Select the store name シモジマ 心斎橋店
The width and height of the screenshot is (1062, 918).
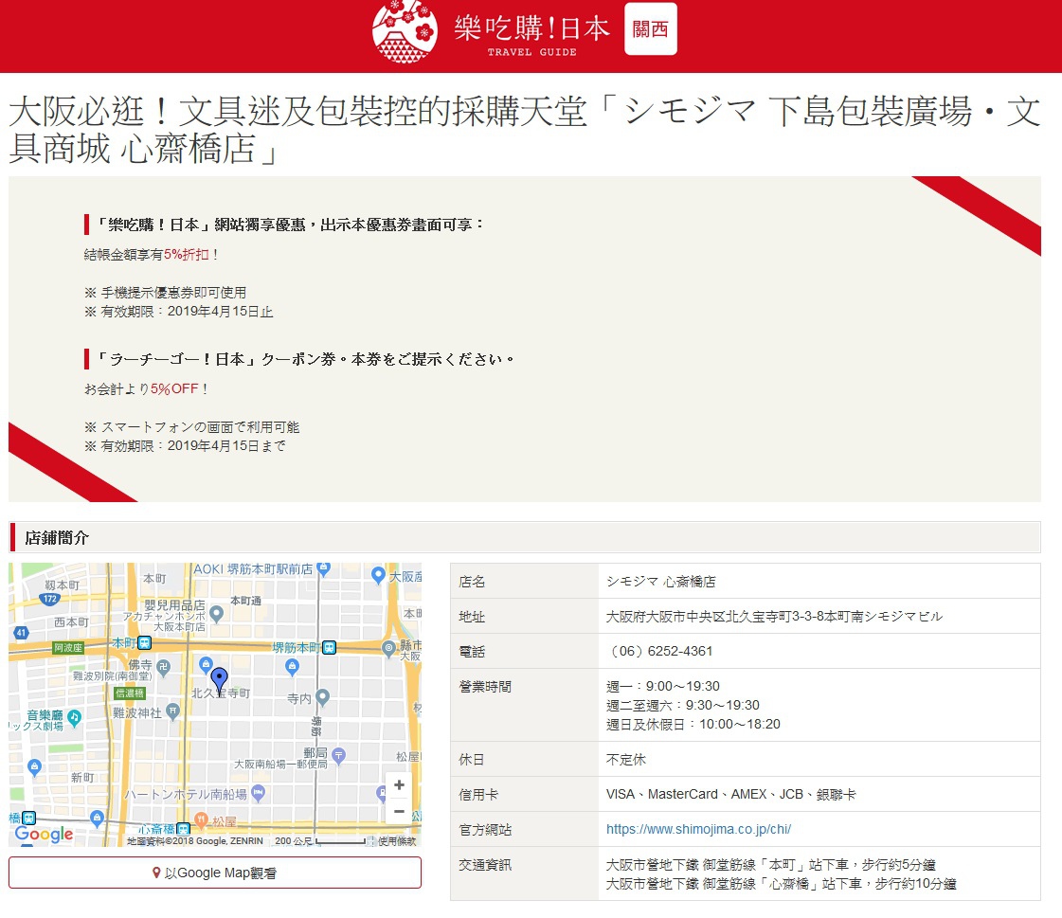(x=661, y=582)
